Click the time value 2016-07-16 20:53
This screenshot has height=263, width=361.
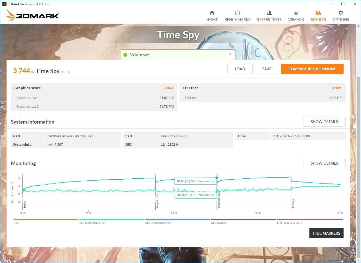click(291, 136)
